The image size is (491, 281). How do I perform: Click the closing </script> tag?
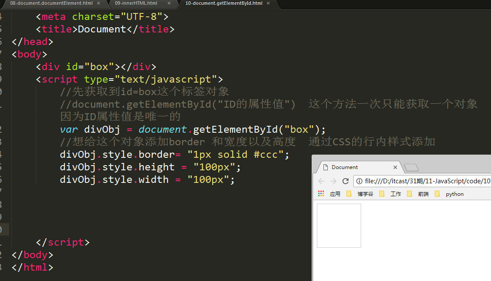pos(63,242)
